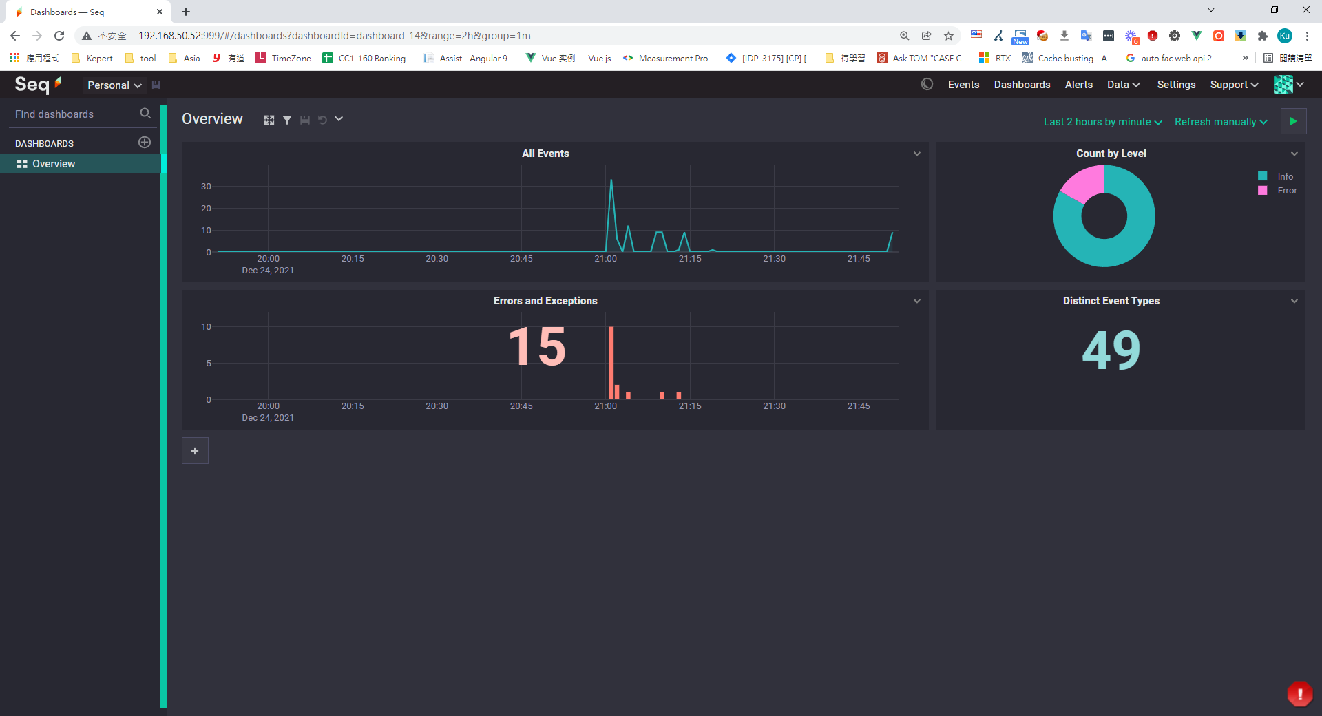Open the Refresh manually dropdown

[x=1220, y=122]
